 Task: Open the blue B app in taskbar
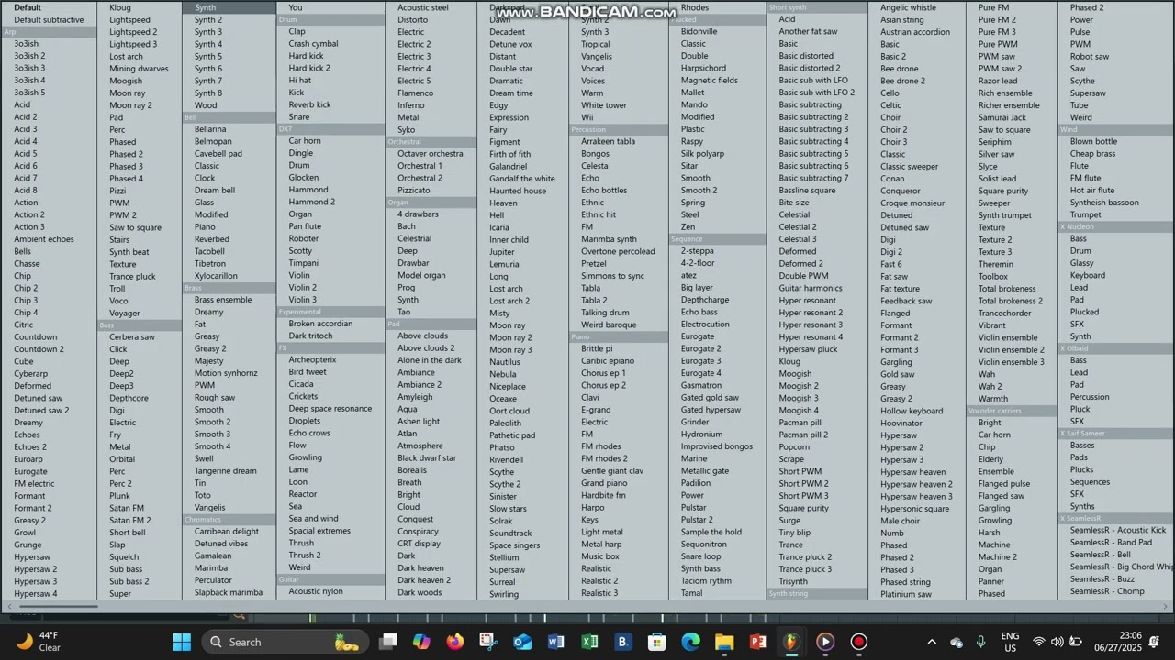[622, 642]
